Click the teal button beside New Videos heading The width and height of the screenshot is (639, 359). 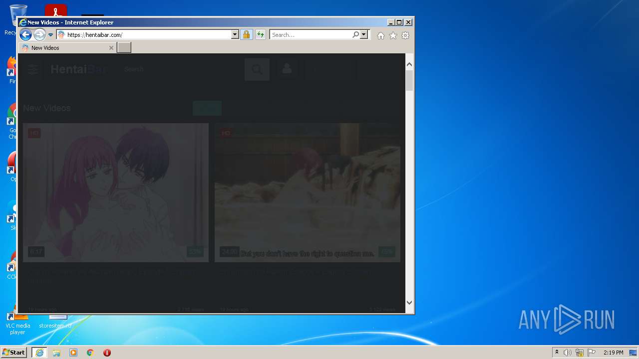207,108
